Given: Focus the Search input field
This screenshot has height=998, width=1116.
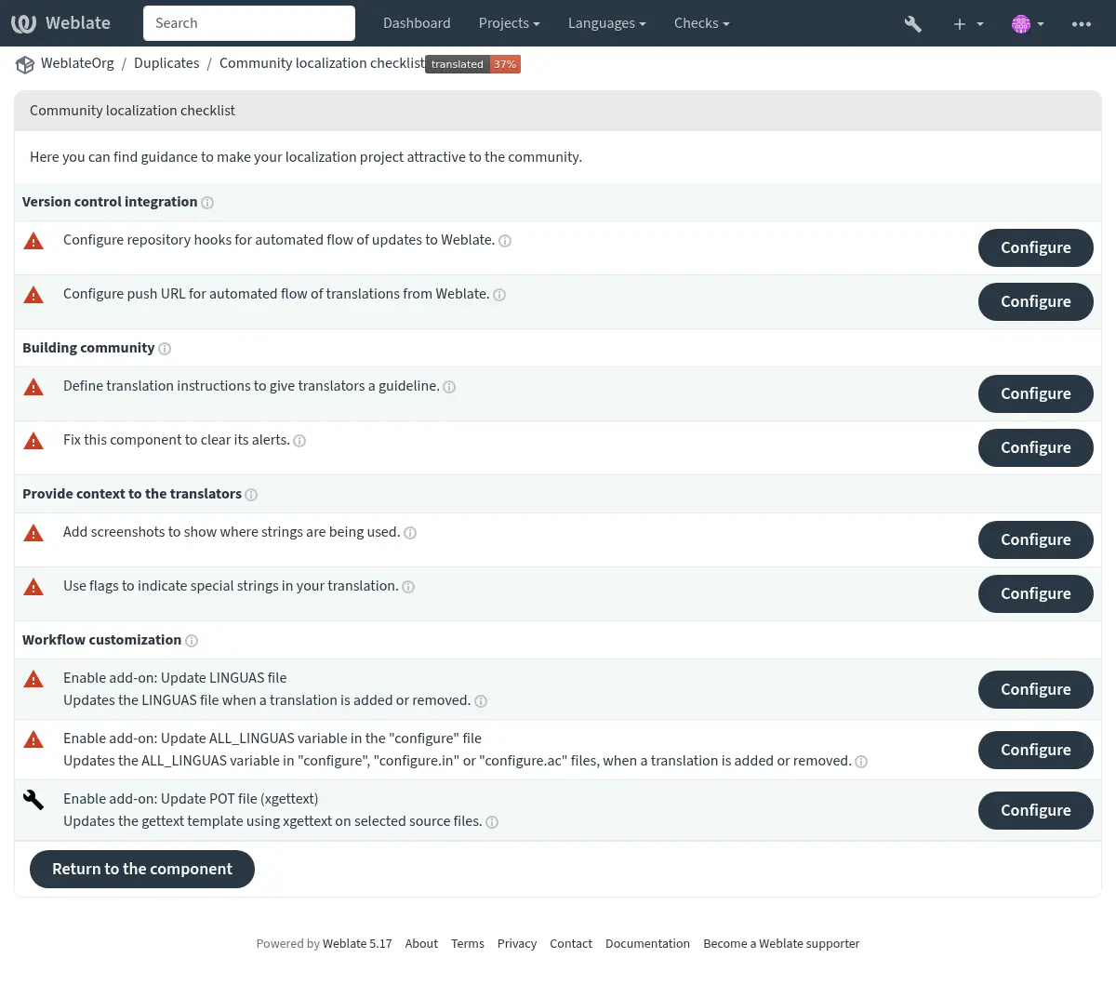Looking at the screenshot, I should [x=249, y=23].
